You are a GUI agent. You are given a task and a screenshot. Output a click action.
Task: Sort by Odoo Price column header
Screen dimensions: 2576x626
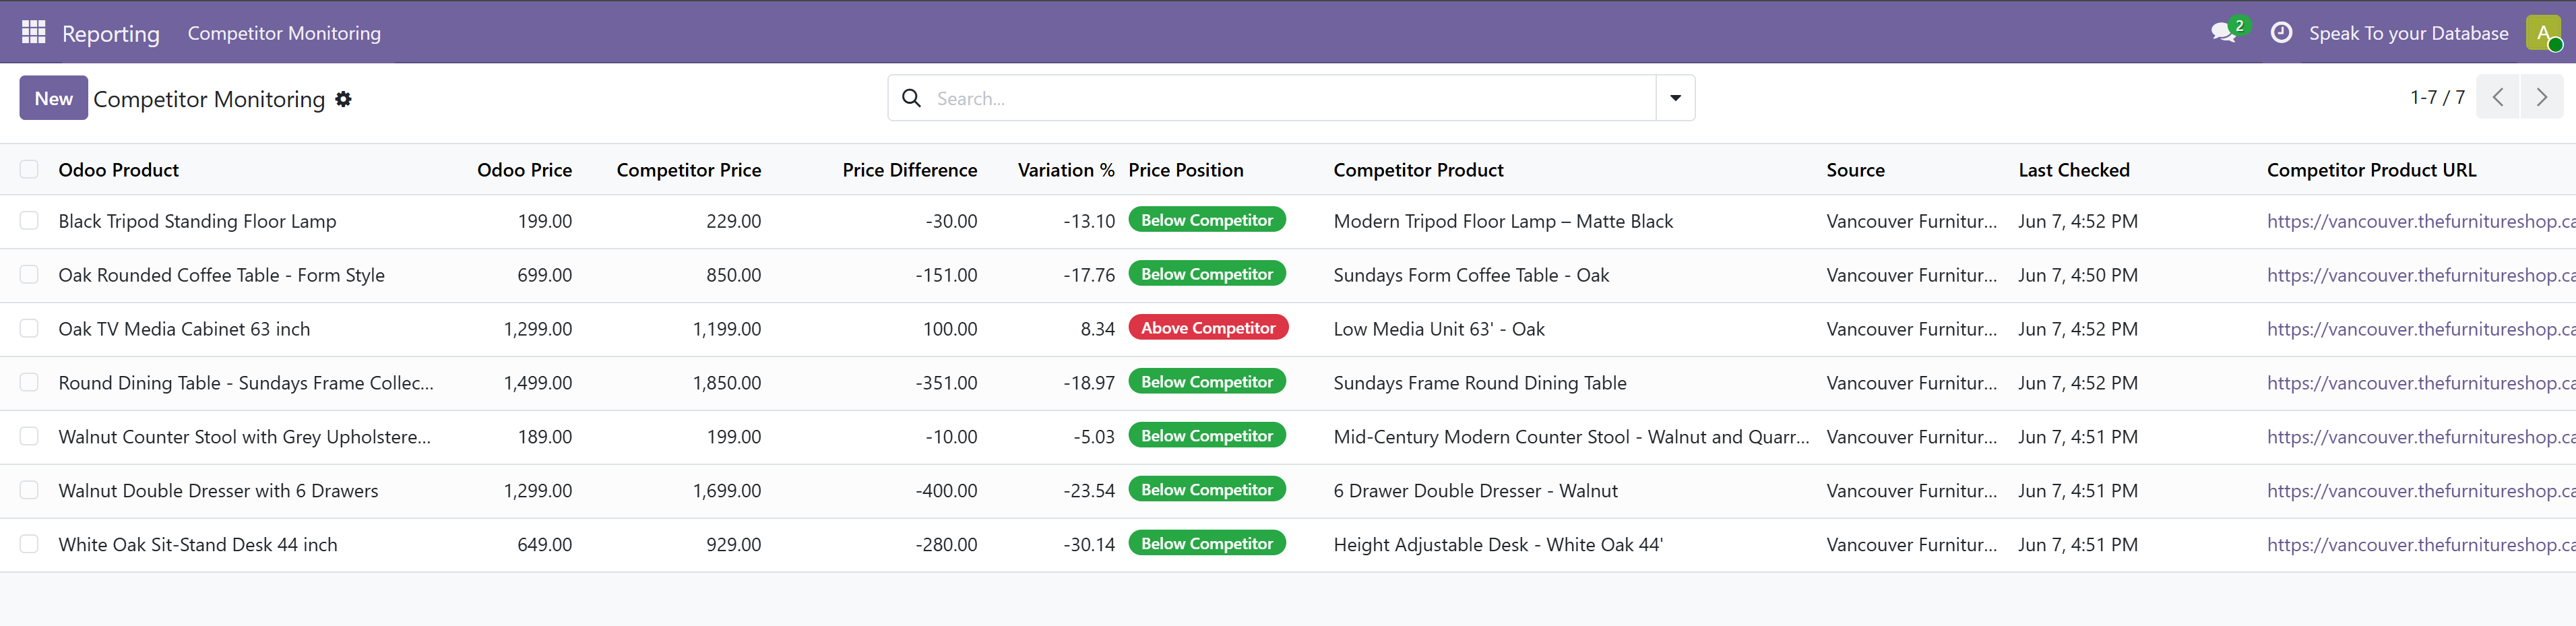[x=524, y=170]
